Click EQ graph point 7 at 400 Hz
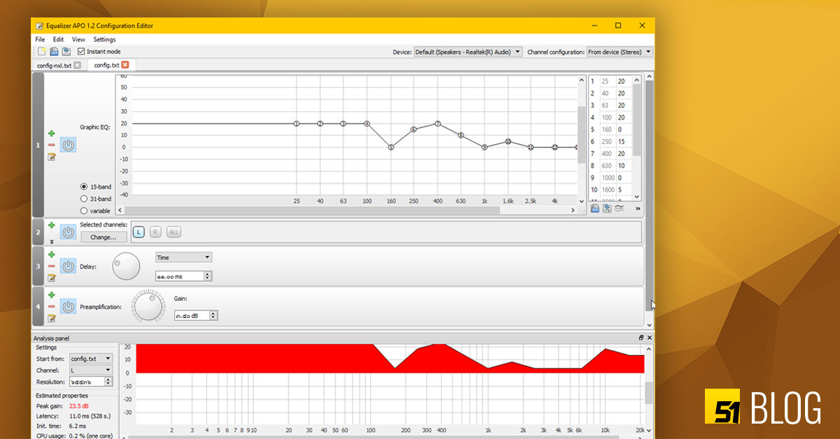 pyautogui.click(x=437, y=124)
